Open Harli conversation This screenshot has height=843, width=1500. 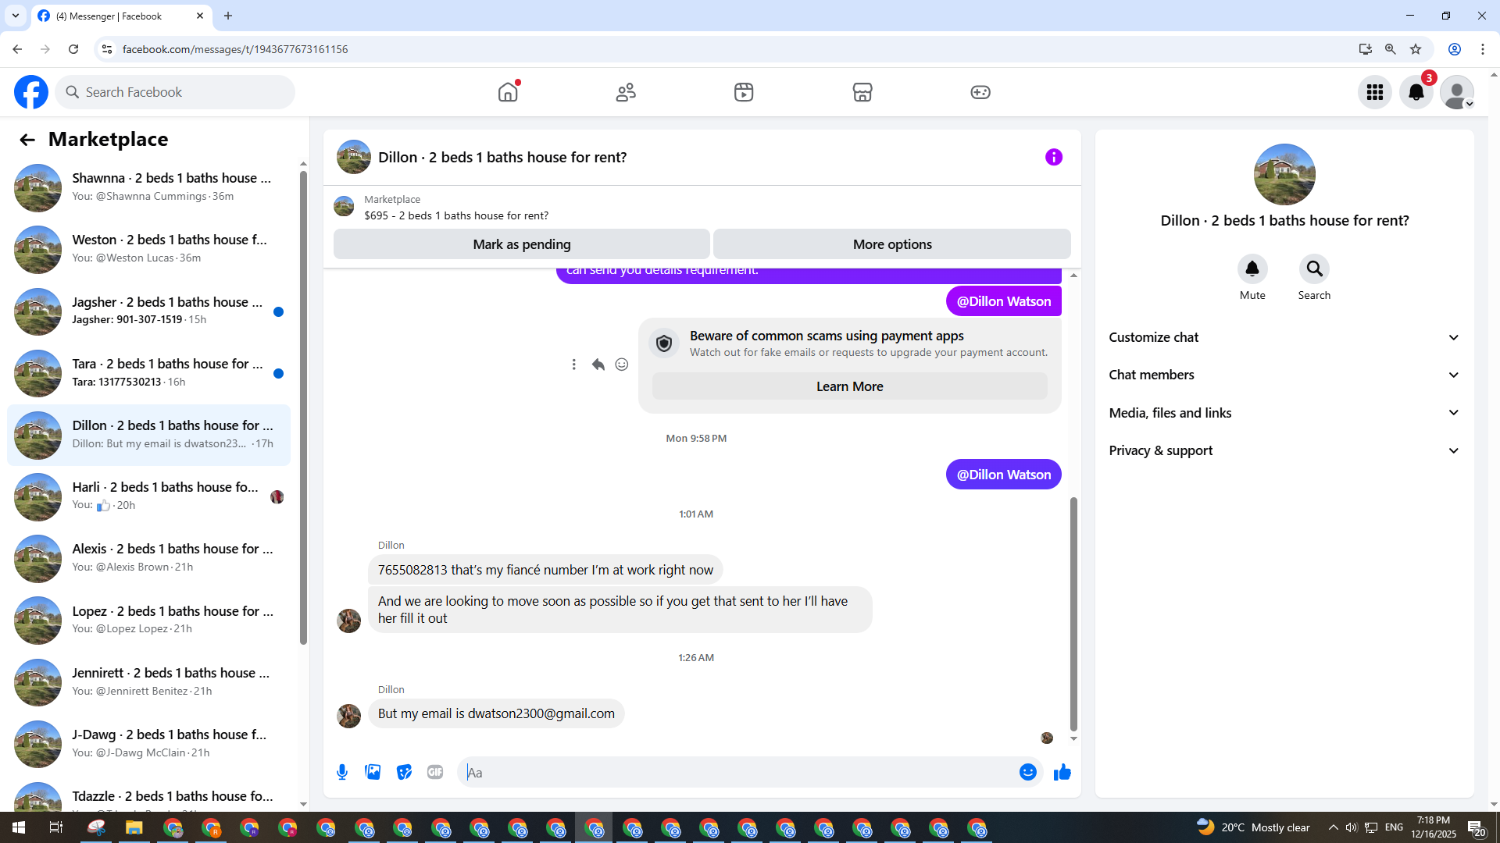click(x=148, y=496)
